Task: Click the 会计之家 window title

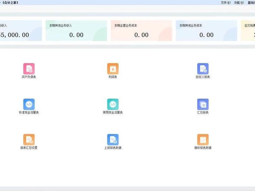Action: coord(10,3)
